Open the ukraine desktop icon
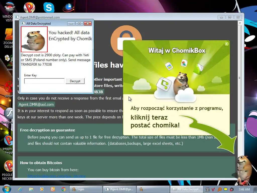 9,89
